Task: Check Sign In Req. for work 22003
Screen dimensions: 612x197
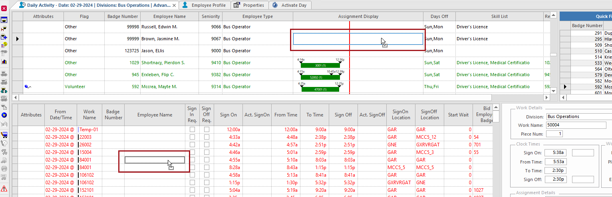Action: pyautogui.click(x=192, y=137)
